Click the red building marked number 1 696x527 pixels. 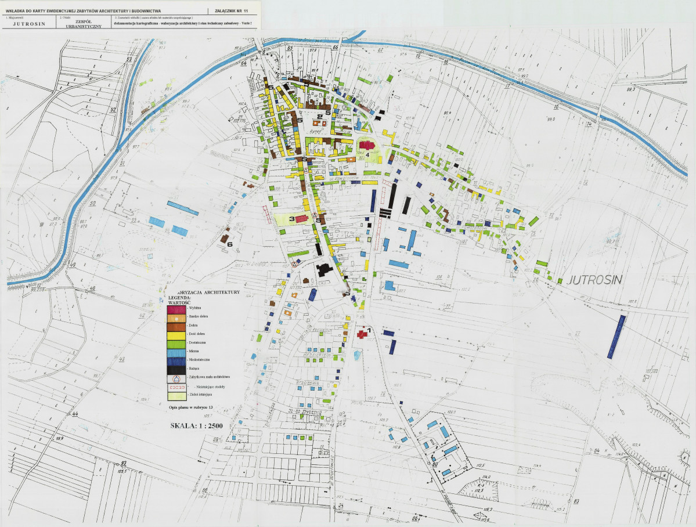(x=363, y=334)
